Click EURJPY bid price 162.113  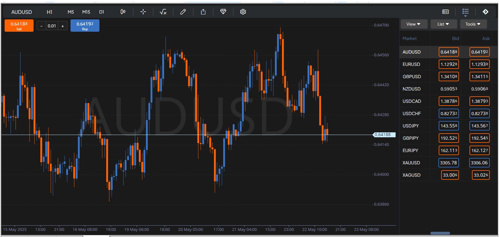point(449,151)
